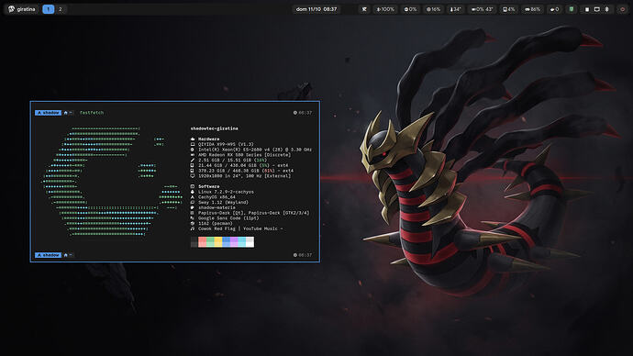
Task: Click the 438.04 GiB ext4 disk line
Action: 239,165
